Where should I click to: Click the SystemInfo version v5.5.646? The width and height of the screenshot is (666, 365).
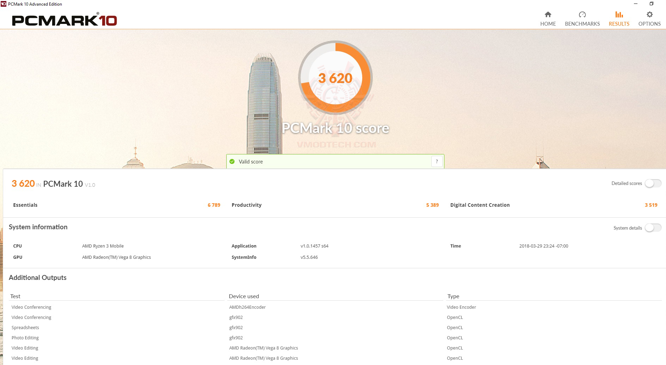click(x=309, y=257)
